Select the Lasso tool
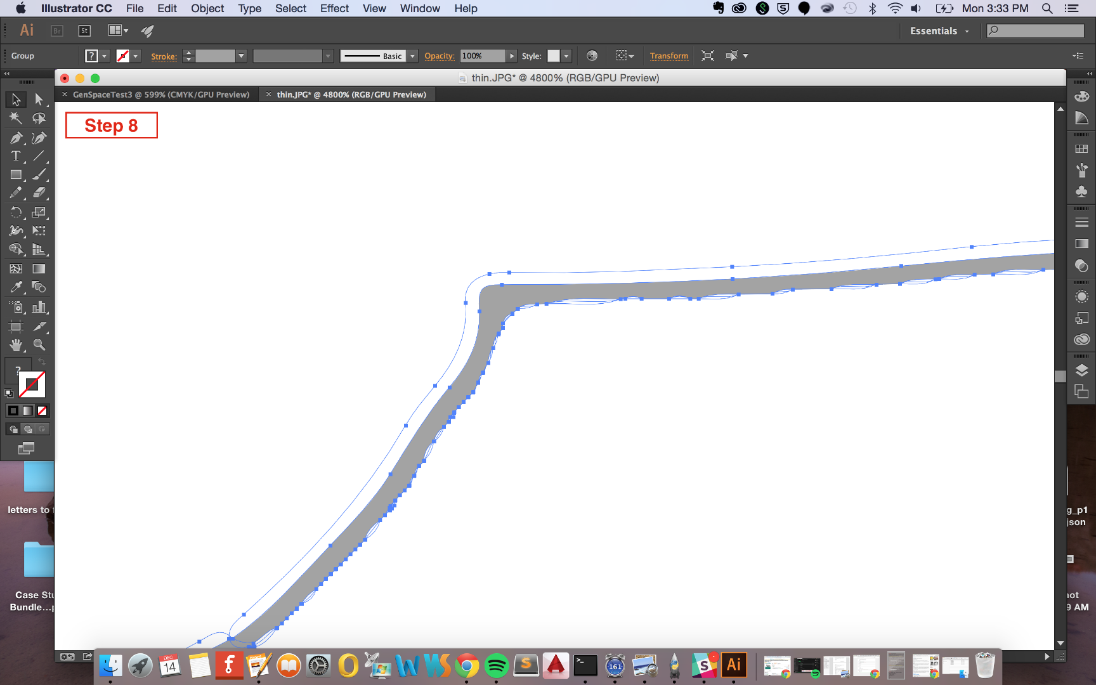This screenshot has height=685, width=1096. [39, 118]
